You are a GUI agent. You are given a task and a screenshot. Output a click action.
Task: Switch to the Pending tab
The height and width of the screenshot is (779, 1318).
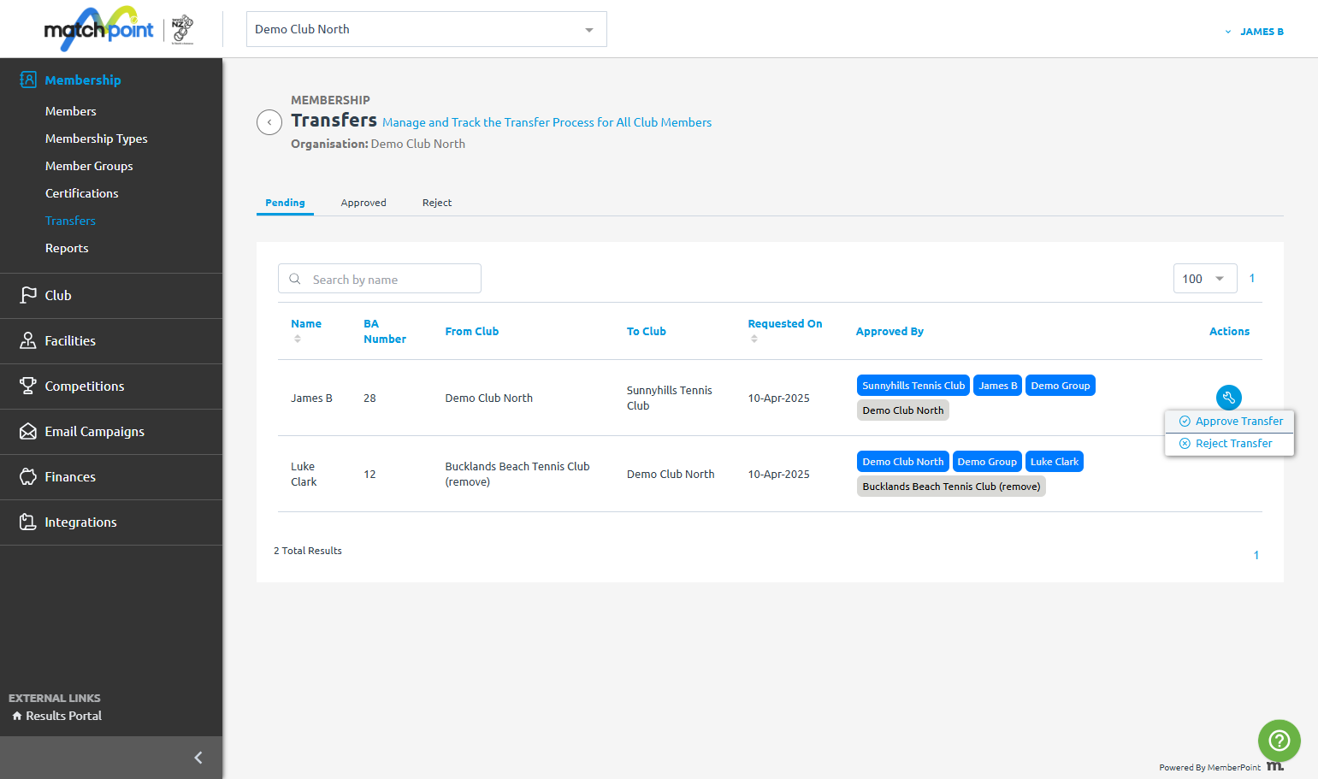(x=285, y=203)
